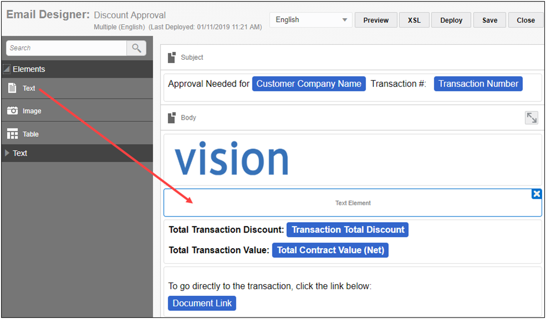Select the Subject section header
This screenshot has height=319, width=546.
coord(191,57)
